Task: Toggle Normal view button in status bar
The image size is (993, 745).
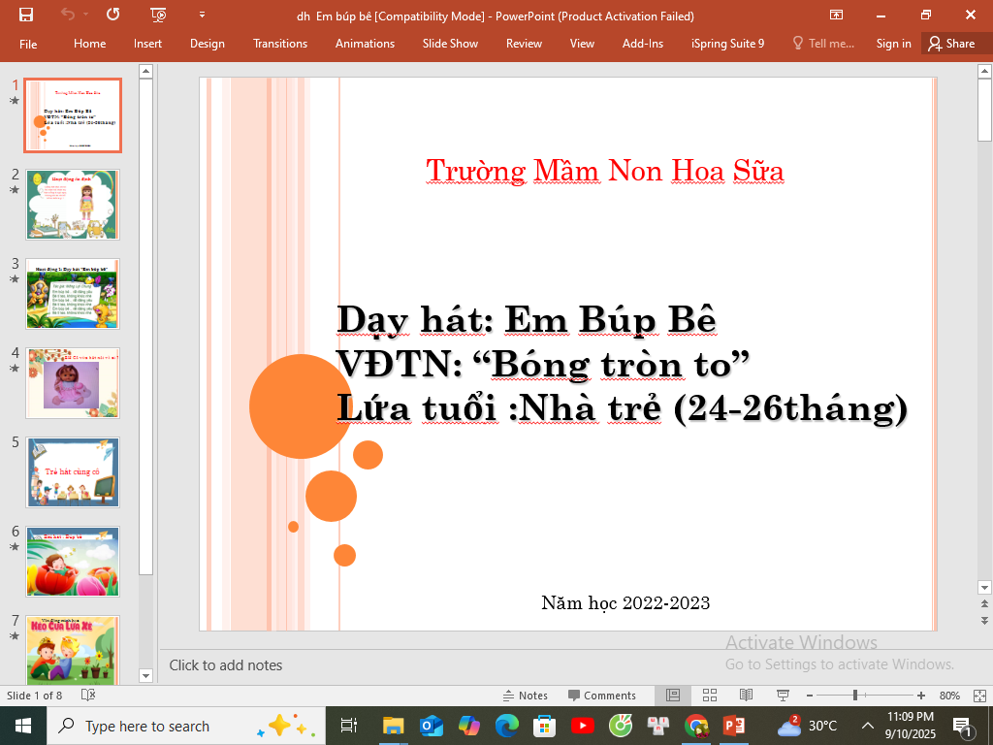Action: coord(673,696)
